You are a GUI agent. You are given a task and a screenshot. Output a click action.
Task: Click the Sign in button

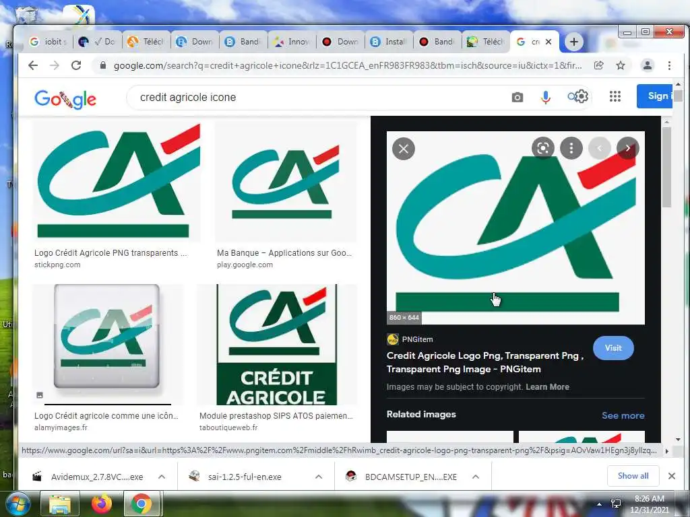point(654,96)
